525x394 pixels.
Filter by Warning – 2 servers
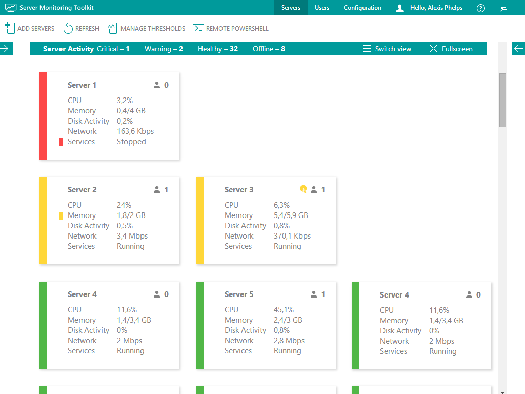pos(164,49)
